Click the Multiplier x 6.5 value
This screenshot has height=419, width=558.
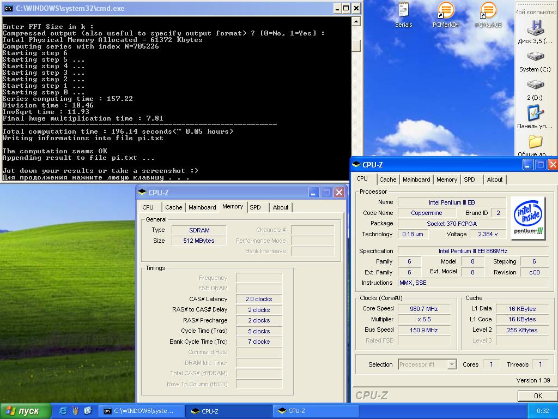point(424,319)
